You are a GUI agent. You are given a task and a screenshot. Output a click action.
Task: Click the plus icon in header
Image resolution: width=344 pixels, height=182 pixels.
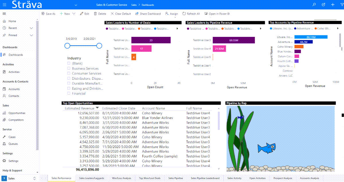pyautogui.click(x=333, y=5)
